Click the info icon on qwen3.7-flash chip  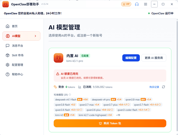160,104
